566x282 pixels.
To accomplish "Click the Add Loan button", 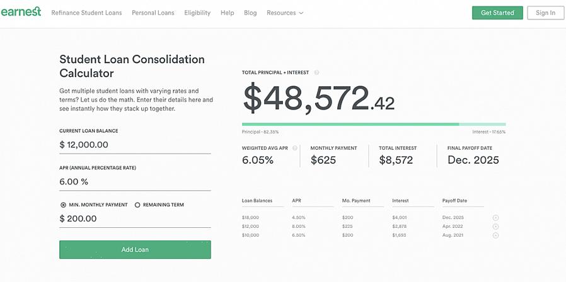I will click(x=135, y=249).
